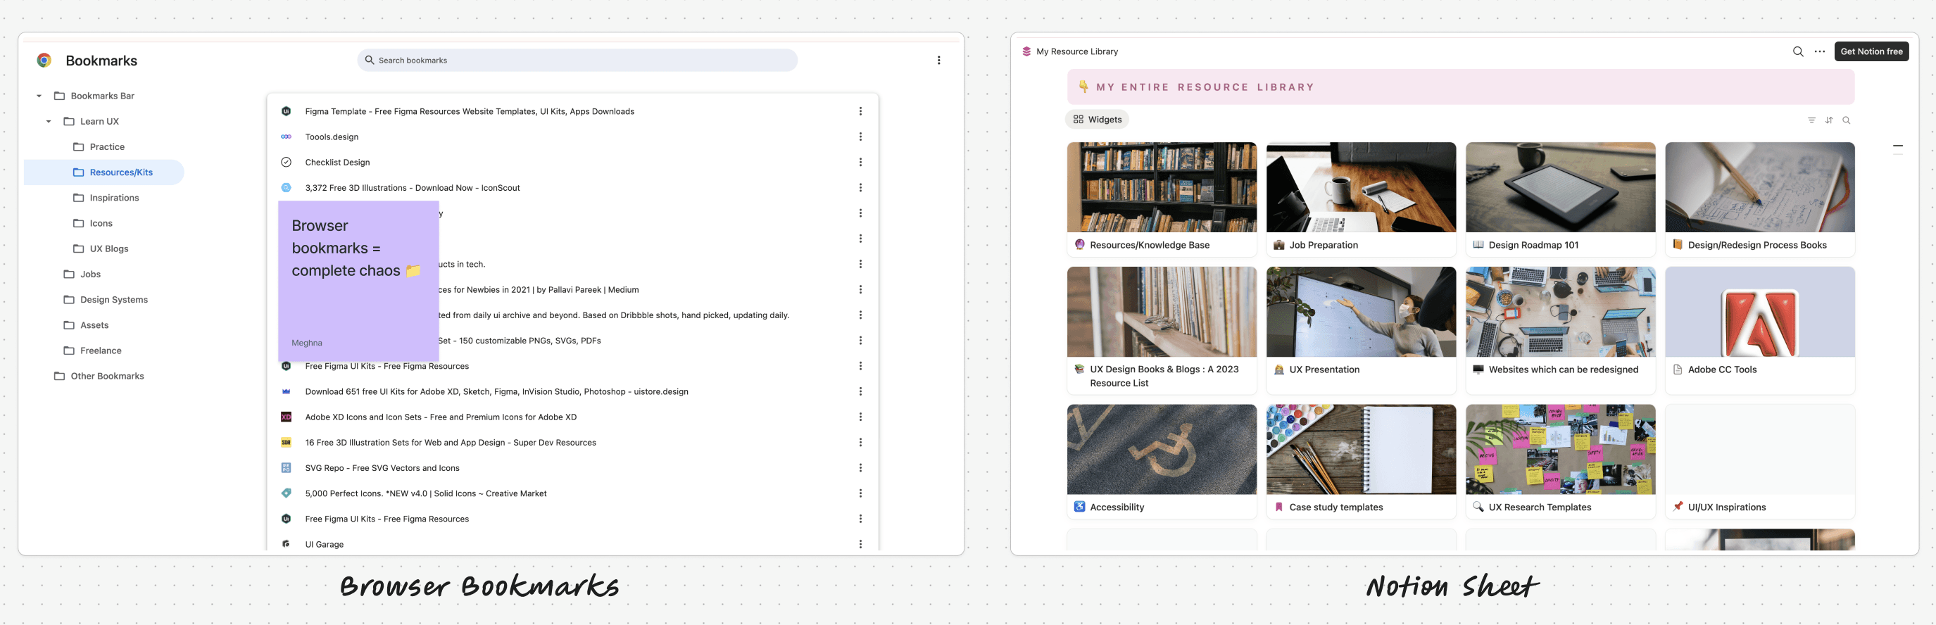Open options for Download 651 free UI Kits bookmark
Viewport: 1936px width, 625px height.
[860, 391]
